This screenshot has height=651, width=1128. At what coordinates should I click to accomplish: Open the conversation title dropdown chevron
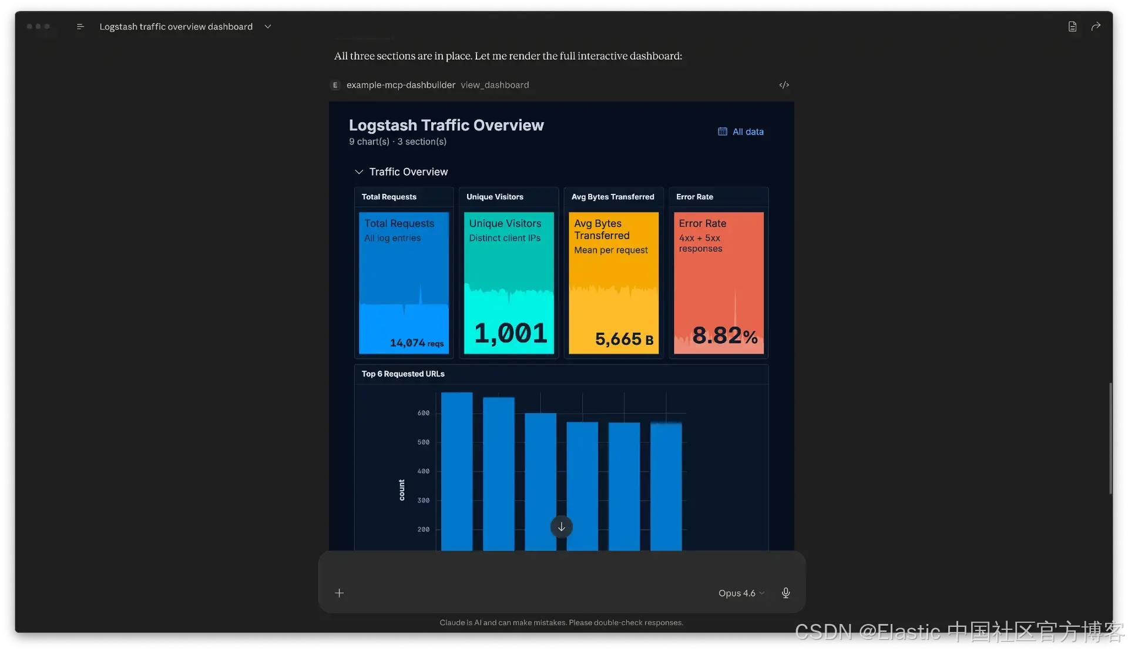pos(268,26)
